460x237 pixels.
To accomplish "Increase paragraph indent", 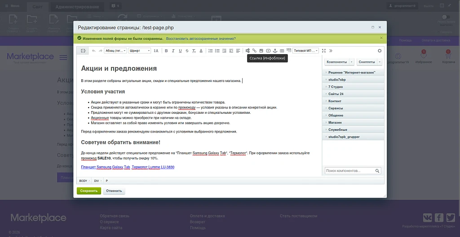I will 224,51.
